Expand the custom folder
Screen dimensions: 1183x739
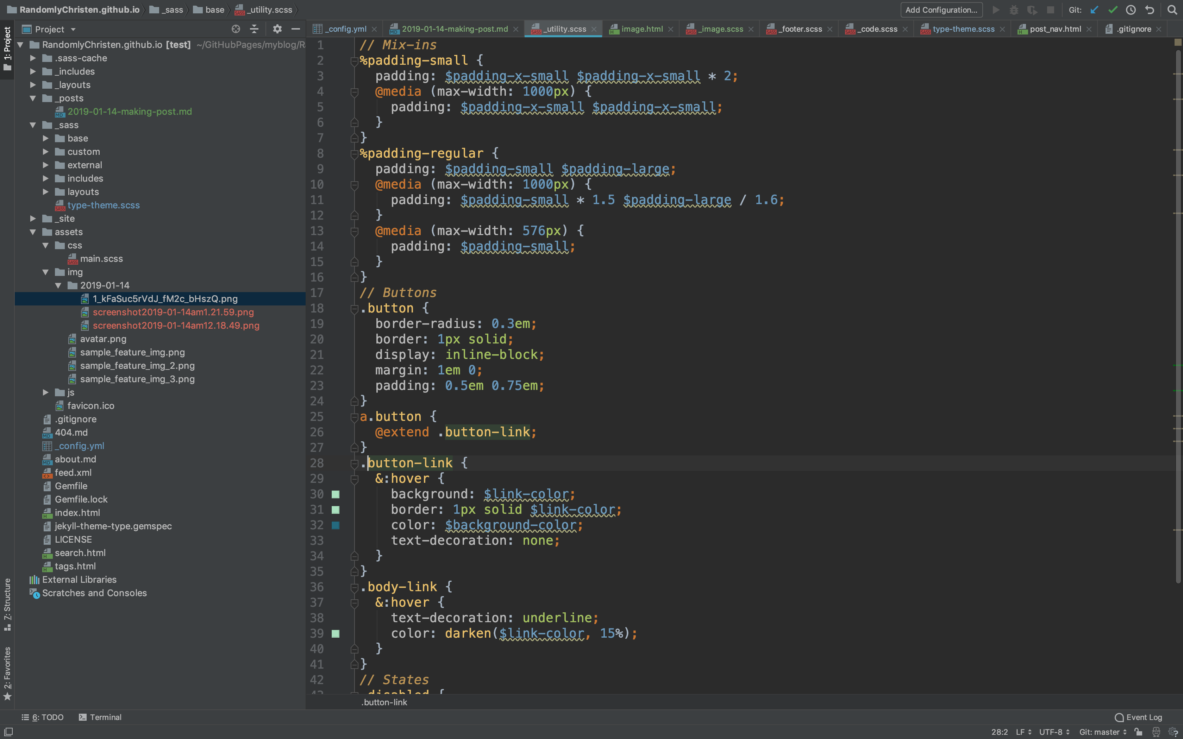(45, 152)
